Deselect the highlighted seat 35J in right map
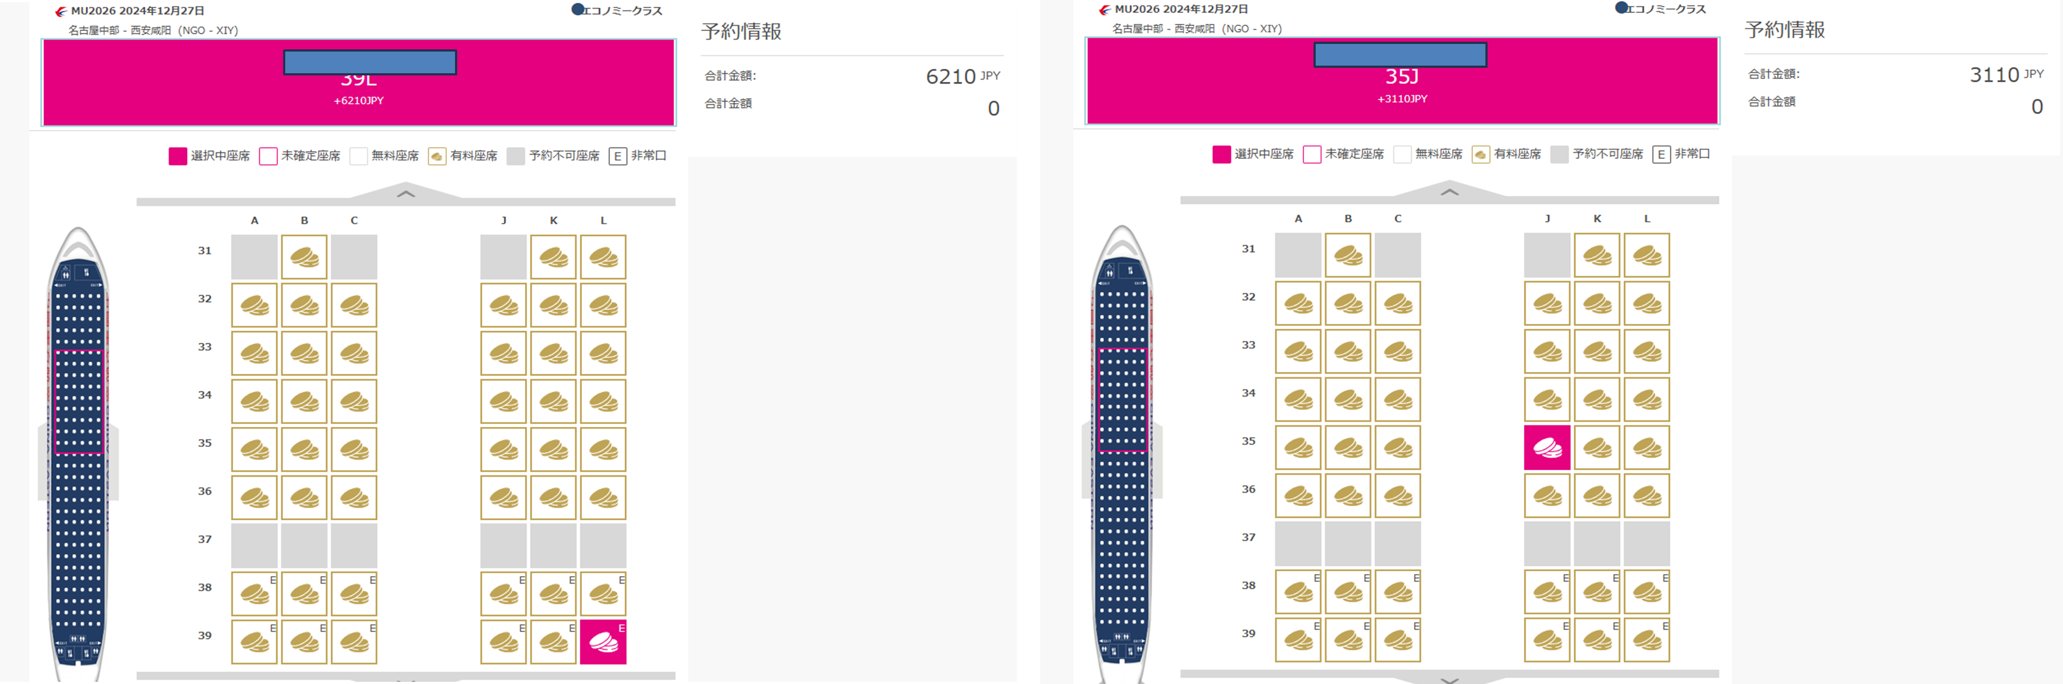This screenshot has height=684, width=2063. [x=1547, y=448]
